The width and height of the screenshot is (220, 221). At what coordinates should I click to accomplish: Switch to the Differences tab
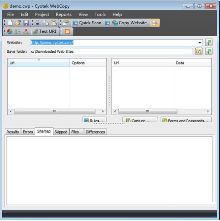pyautogui.click(x=95, y=132)
